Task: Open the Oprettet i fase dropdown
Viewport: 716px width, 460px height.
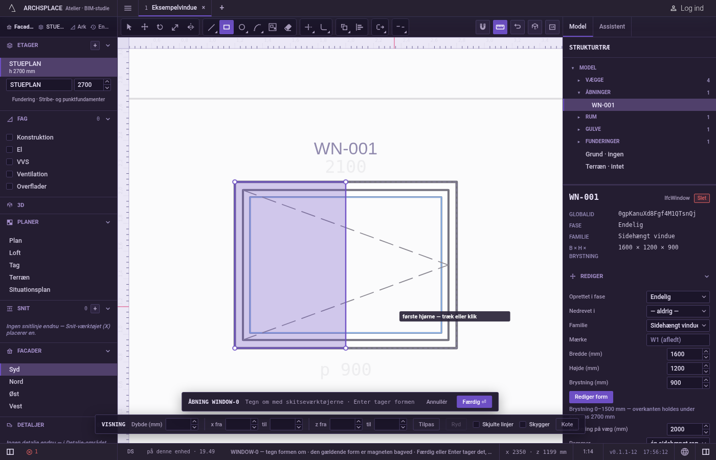Action: (x=678, y=297)
